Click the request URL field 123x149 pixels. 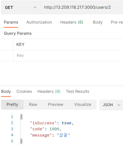(82, 7)
